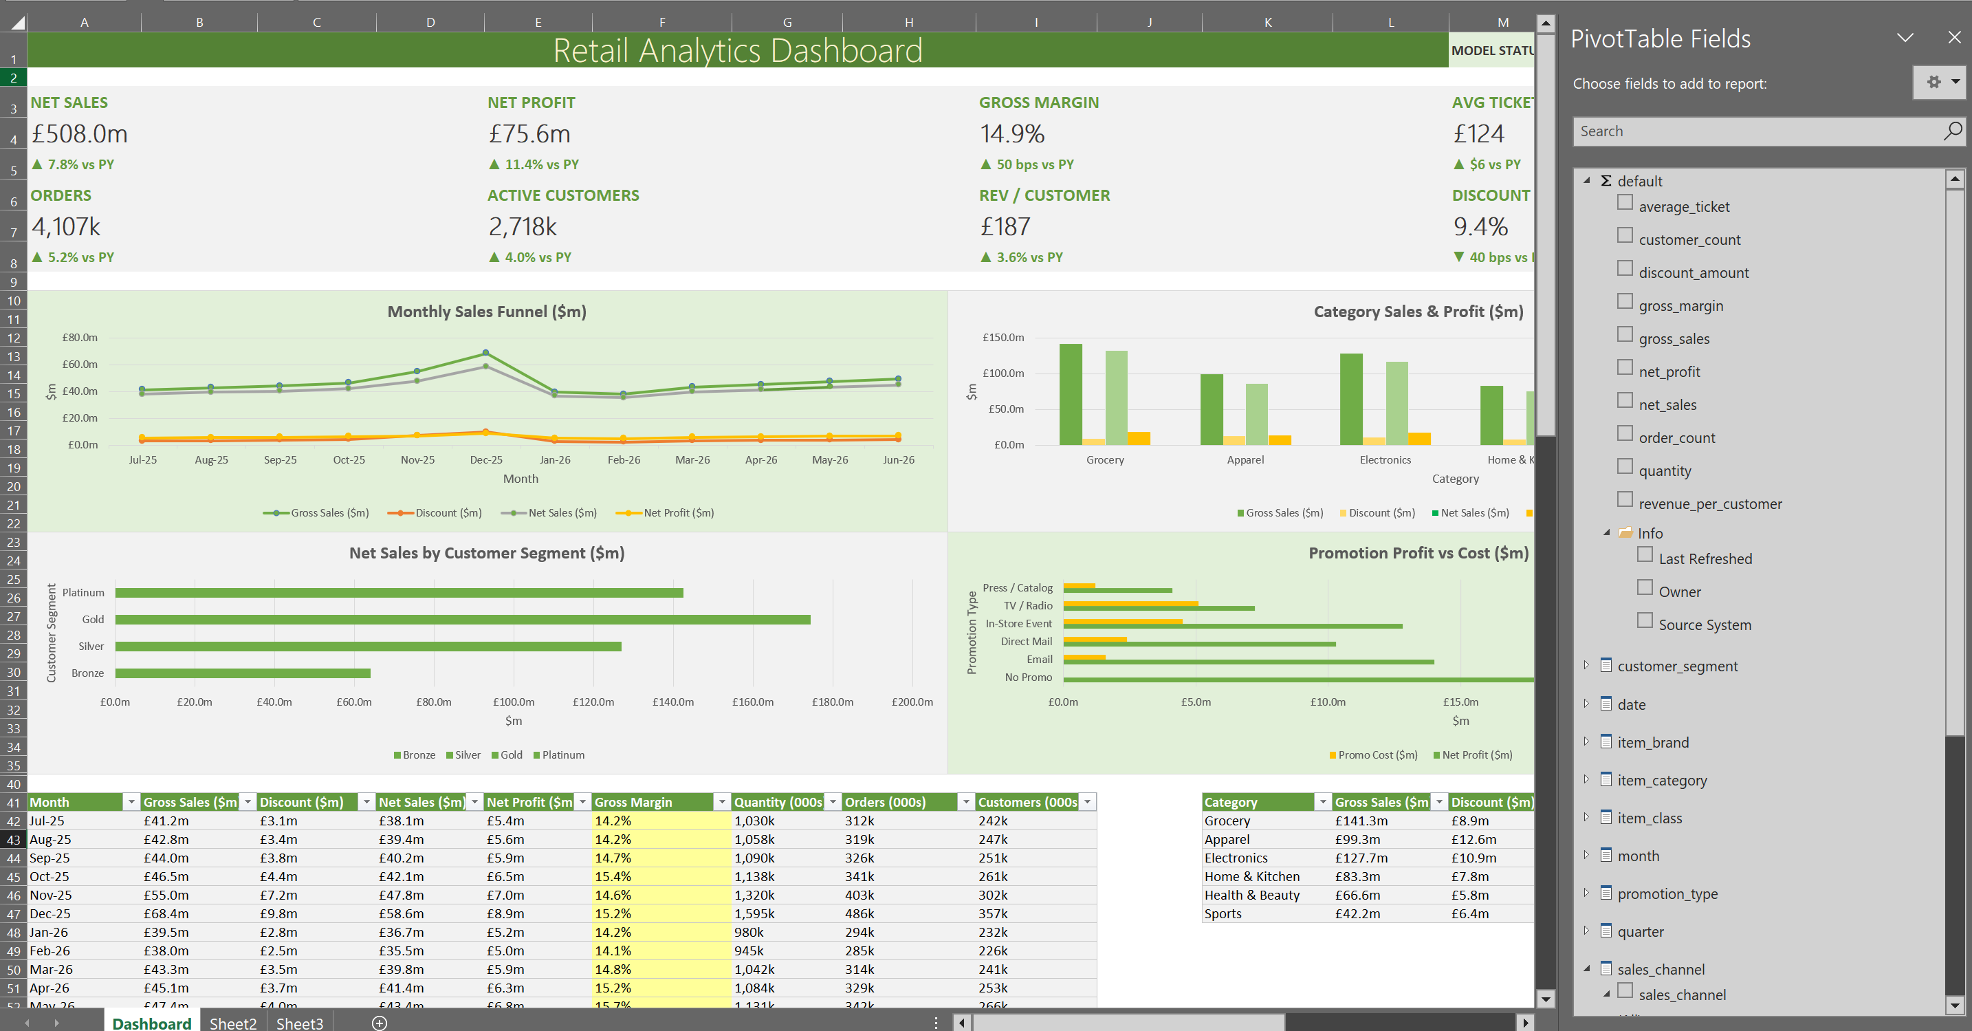Check the gross_margin field
1972x1031 pixels.
1625,301
